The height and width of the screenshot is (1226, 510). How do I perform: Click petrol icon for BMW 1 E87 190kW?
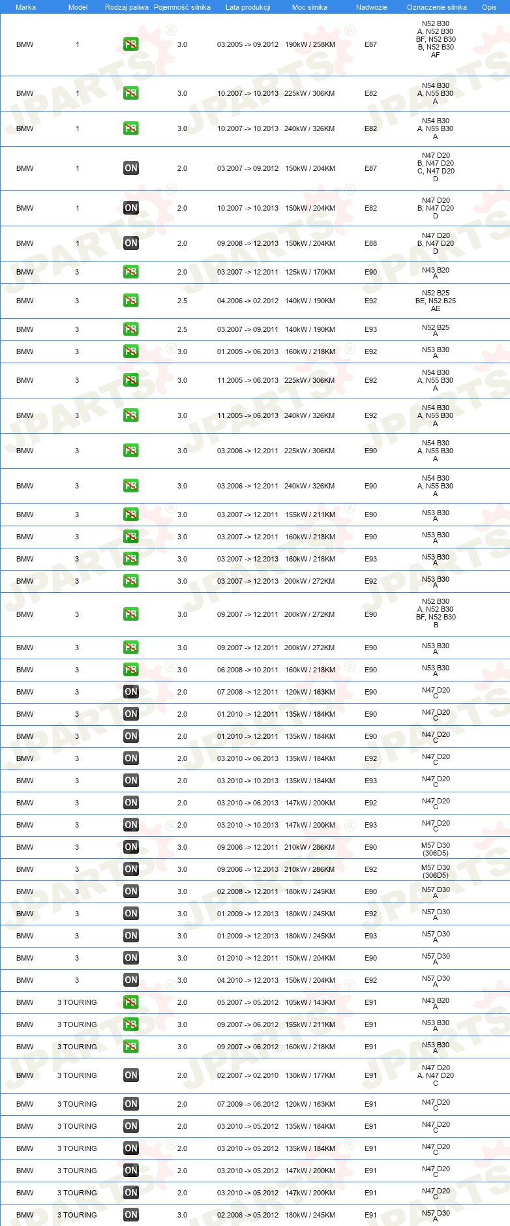tap(131, 44)
